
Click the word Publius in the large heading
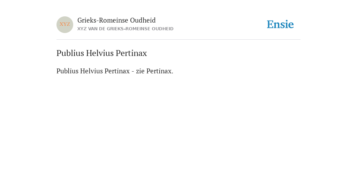point(70,53)
